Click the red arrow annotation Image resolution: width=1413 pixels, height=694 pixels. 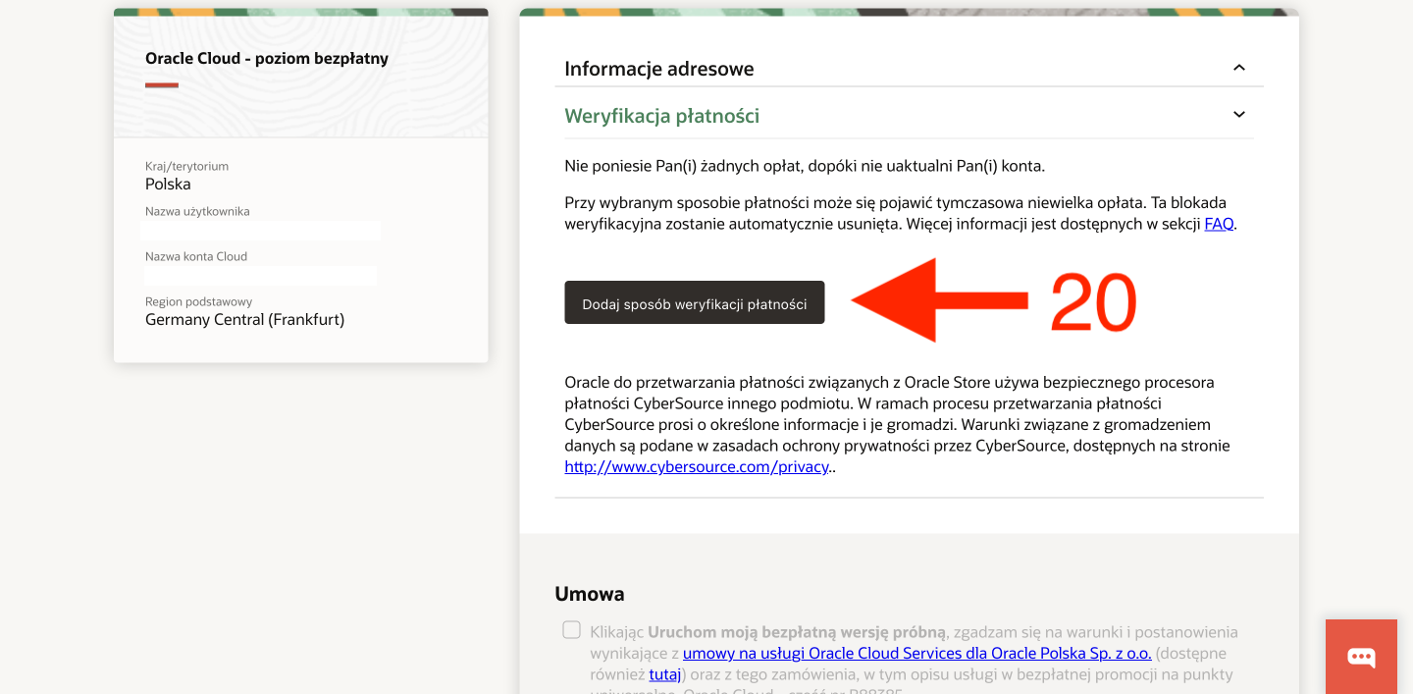click(937, 301)
